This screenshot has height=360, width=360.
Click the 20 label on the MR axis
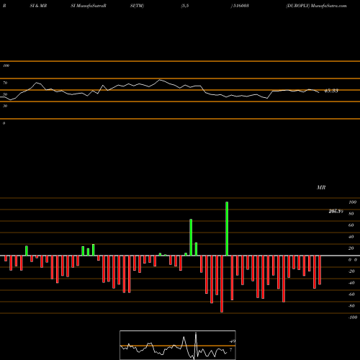[351, 248]
